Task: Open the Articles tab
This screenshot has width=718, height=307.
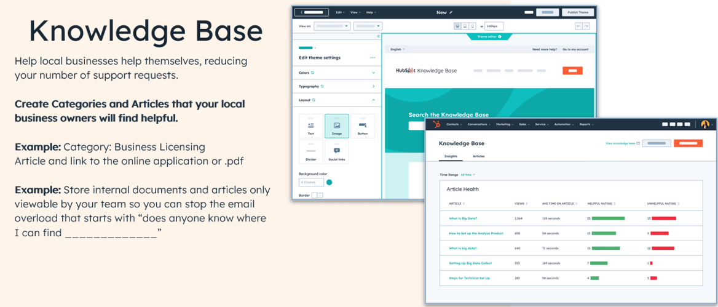Action: (x=478, y=156)
